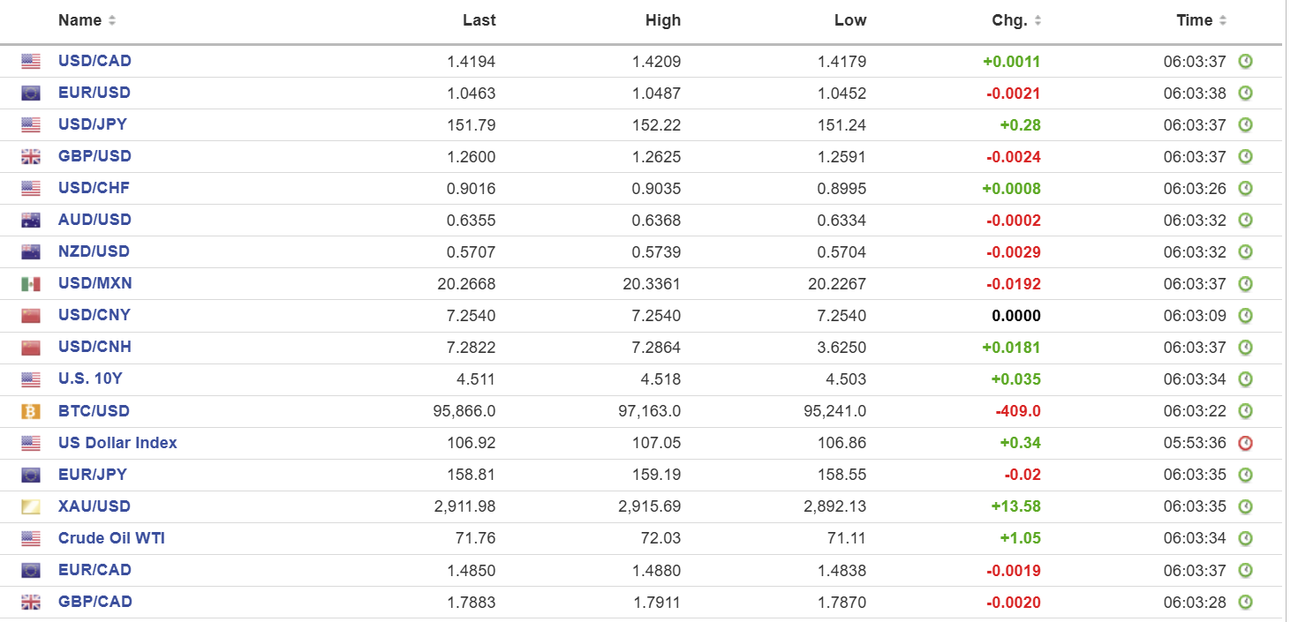This screenshot has width=1298, height=622.
Task: Click the Bitcoin icon beside BTC/USD
Action: [31, 411]
